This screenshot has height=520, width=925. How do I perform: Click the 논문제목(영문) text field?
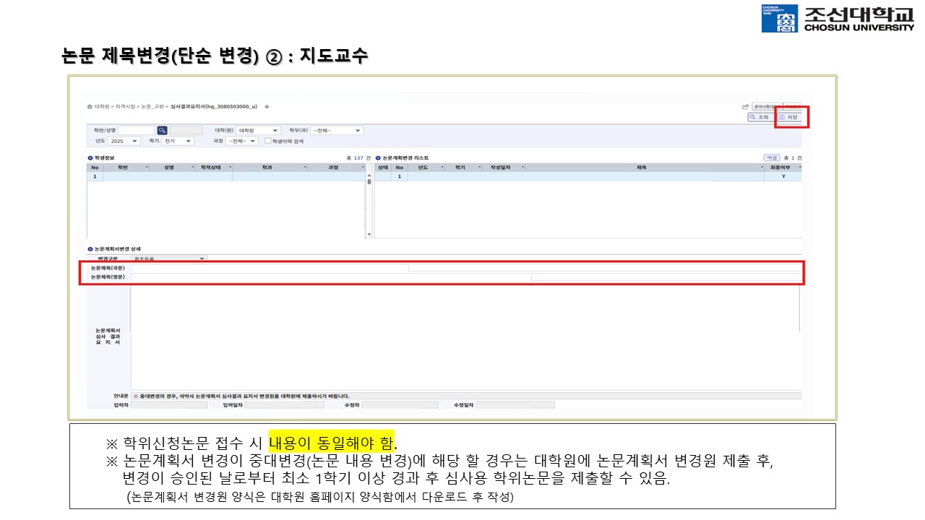tap(330, 277)
